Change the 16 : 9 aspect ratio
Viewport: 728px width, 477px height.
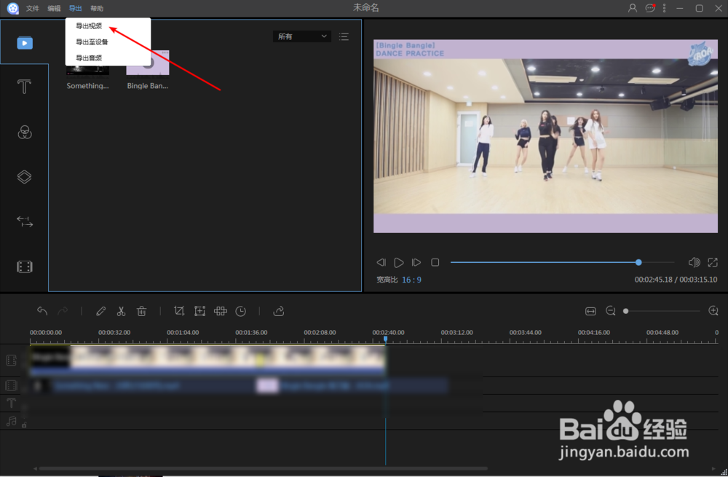point(411,280)
